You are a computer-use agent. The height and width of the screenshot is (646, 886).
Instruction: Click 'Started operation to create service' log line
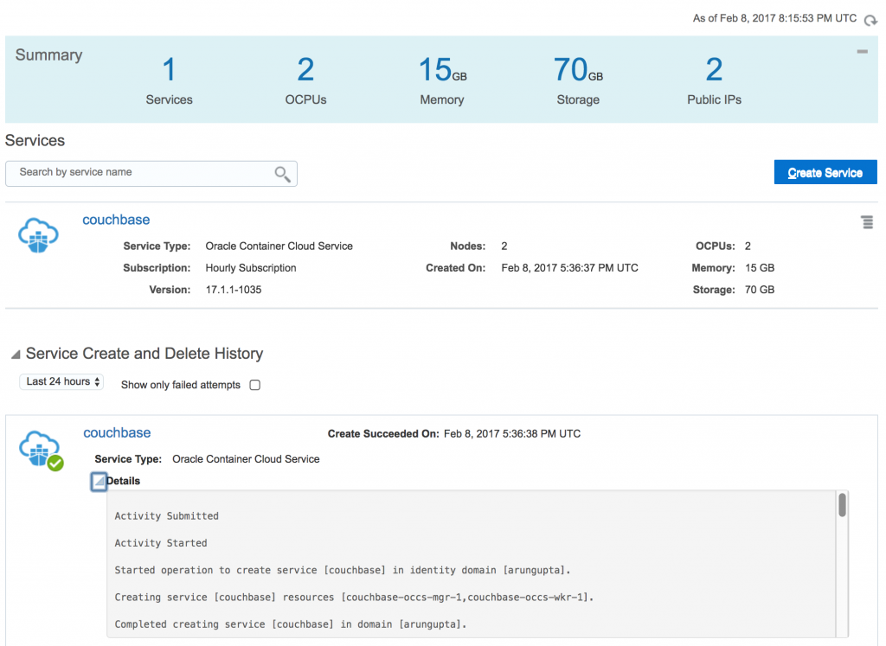[343, 570]
